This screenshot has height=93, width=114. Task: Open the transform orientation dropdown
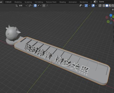pyautogui.click(x=21, y=6)
